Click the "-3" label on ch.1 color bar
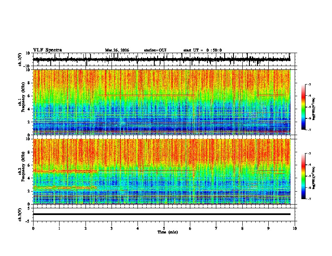The width and height of the screenshot is (332, 256). [x=309, y=84]
